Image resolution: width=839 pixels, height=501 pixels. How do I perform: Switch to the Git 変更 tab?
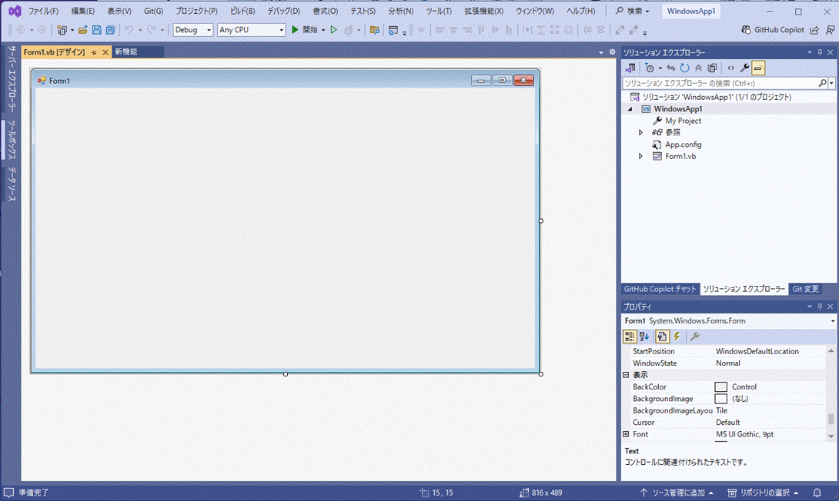(806, 289)
